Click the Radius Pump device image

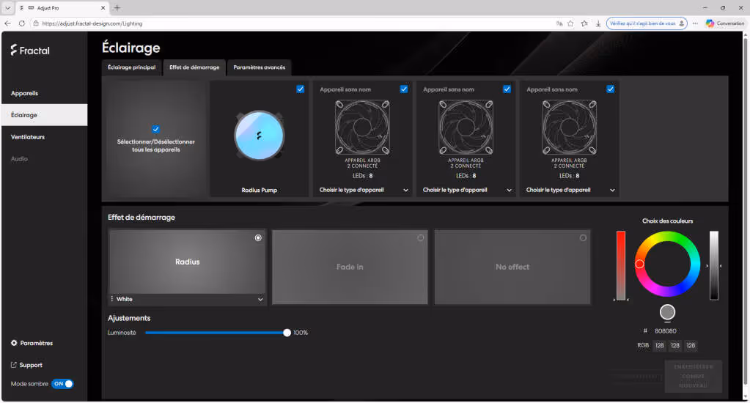point(259,136)
